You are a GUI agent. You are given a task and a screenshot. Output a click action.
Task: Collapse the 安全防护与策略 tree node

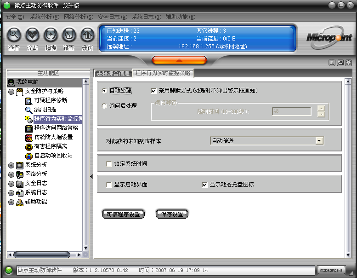(x=11, y=91)
